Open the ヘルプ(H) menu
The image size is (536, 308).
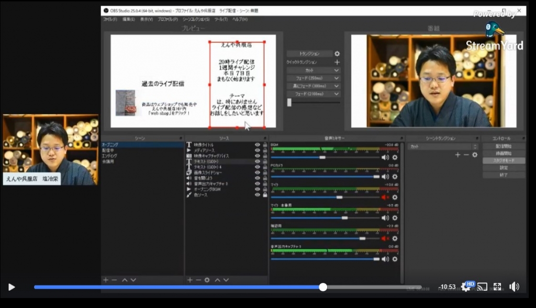pyautogui.click(x=240, y=19)
